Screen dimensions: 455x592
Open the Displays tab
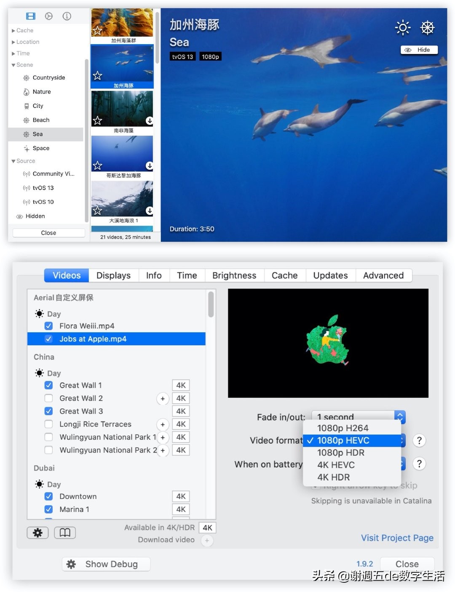[113, 275]
